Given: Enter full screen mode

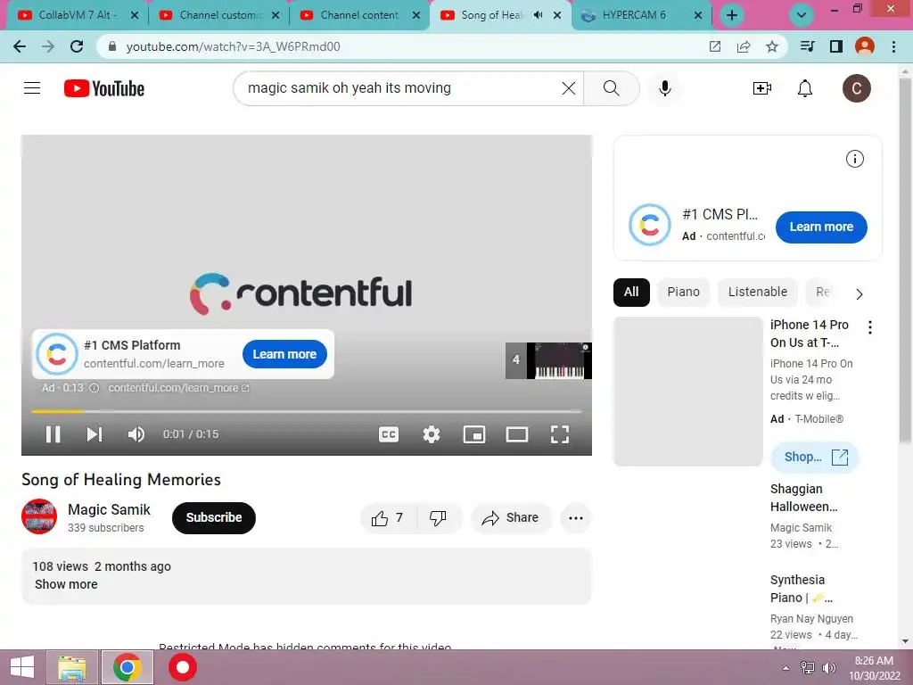Looking at the screenshot, I should [560, 434].
